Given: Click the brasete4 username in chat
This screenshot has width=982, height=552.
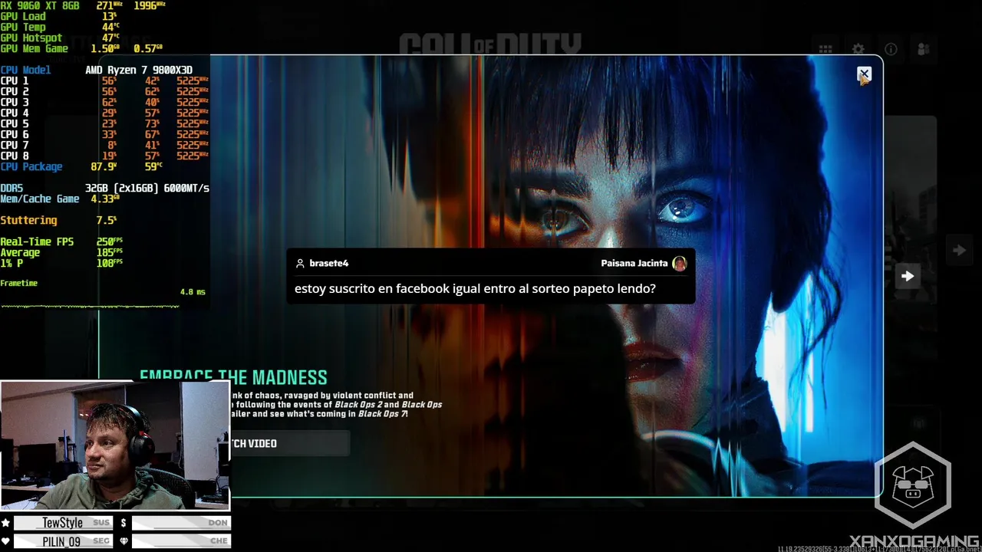Looking at the screenshot, I should point(328,263).
